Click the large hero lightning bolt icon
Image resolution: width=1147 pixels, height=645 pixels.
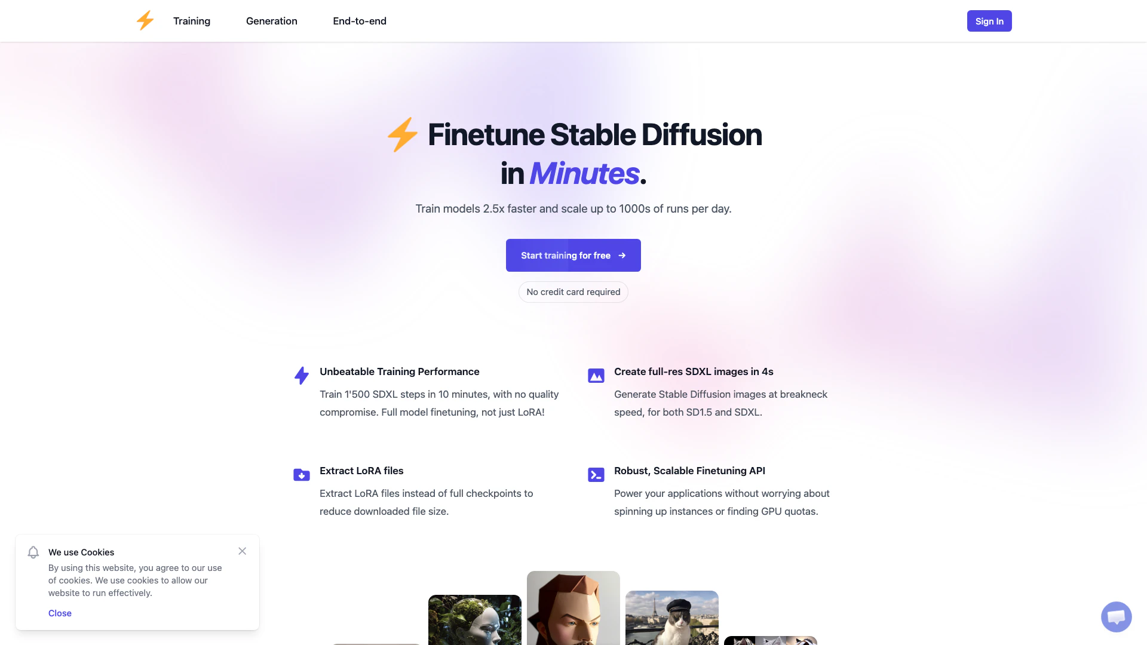pos(402,134)
